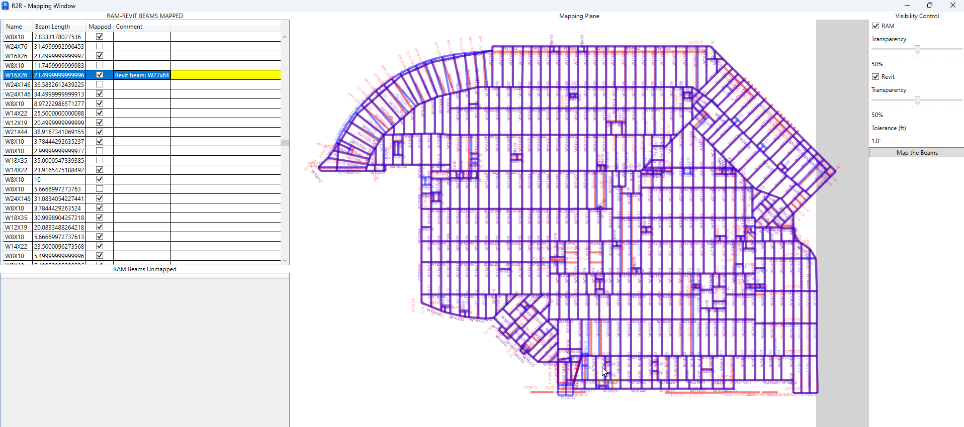Click the yellow highlighted cell in selected row
The width and height of the screenshot is (964, 427).
click(226, 75)
